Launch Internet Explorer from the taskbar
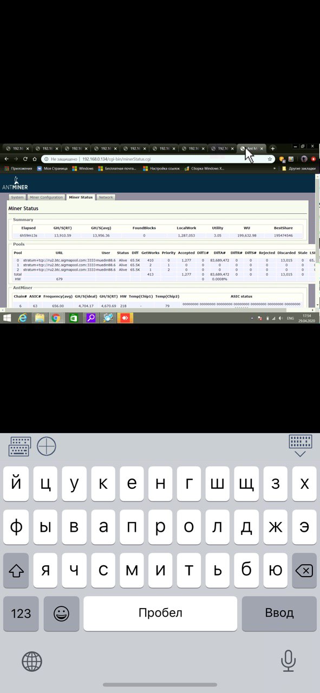320x693 pixels. pos(22,318)
